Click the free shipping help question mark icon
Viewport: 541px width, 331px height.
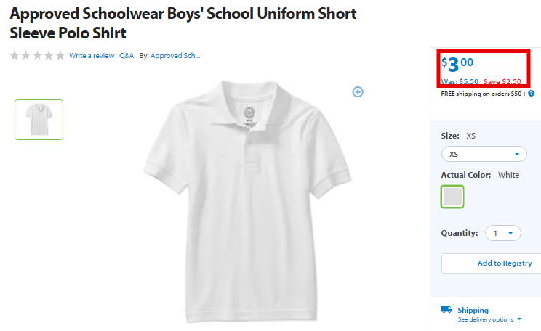(x=532, y=94)
